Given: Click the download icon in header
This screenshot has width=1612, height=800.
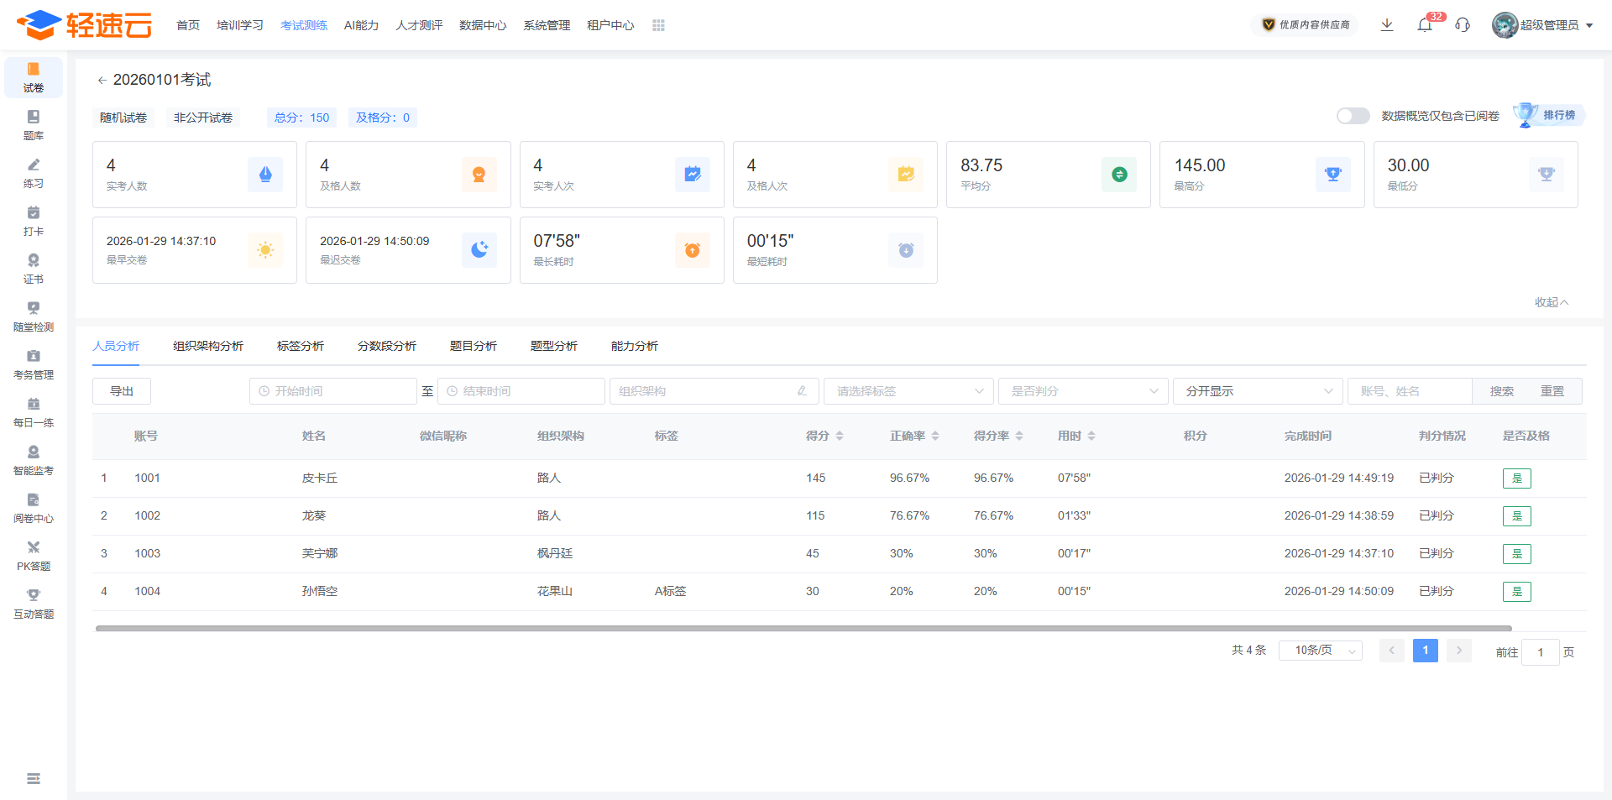Looking at the screenshot, I should [1387, 25].
